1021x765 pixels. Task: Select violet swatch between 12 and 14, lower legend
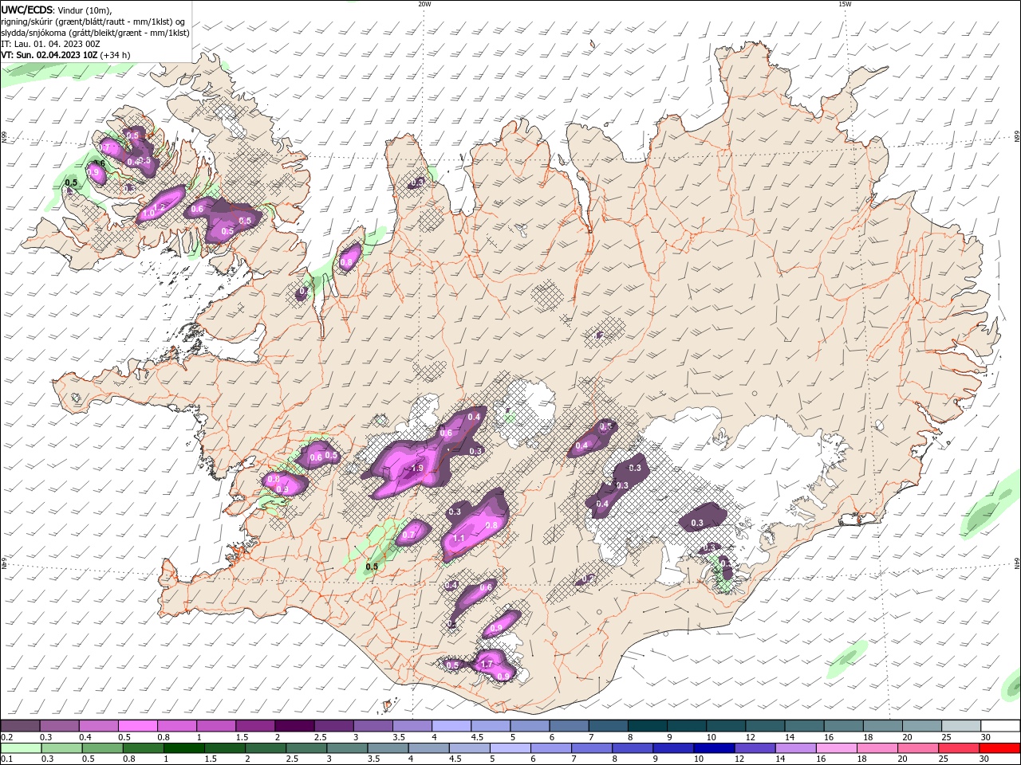(x=755, y=747)
